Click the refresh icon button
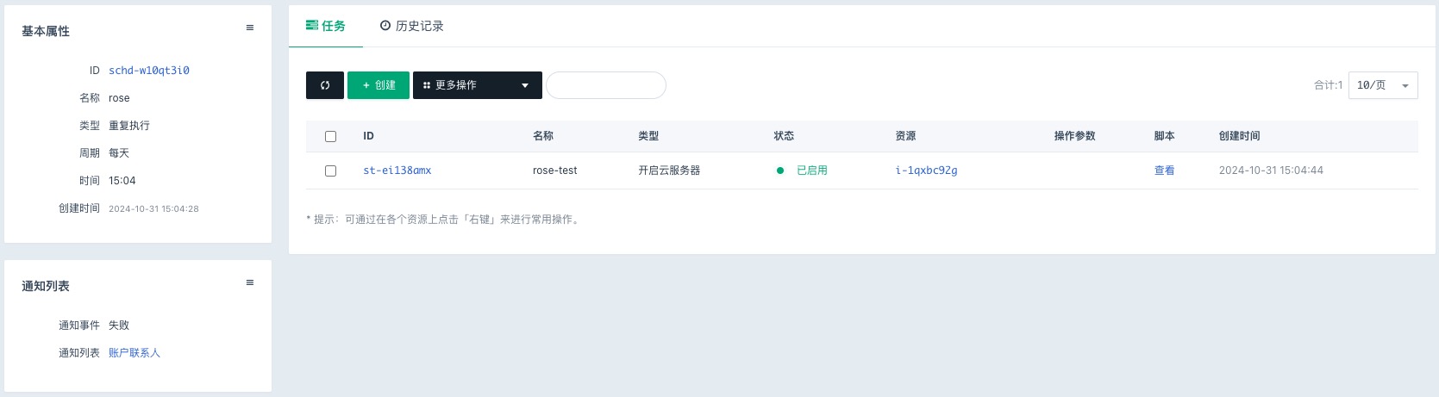 325,85
